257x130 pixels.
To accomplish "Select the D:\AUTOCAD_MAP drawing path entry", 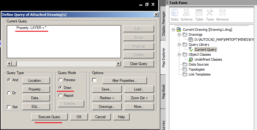I will coord(224,39).
